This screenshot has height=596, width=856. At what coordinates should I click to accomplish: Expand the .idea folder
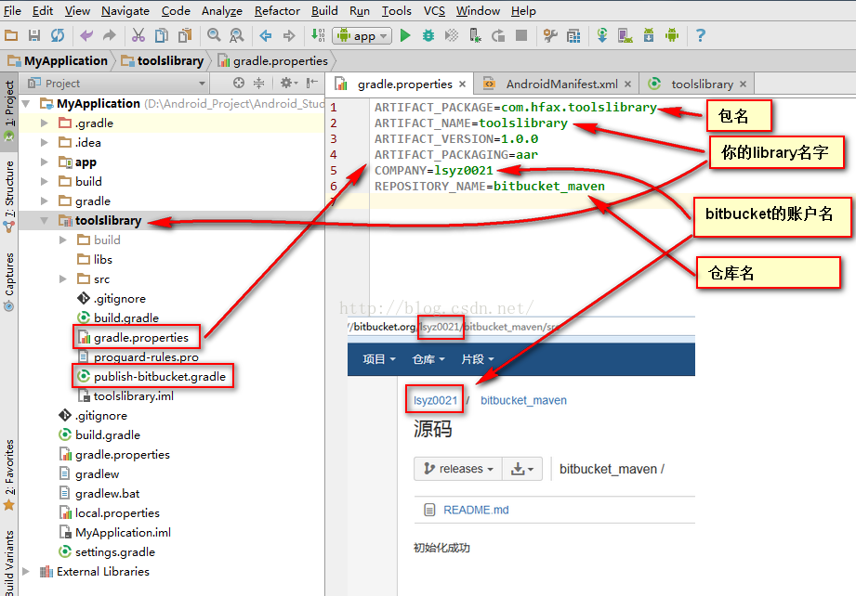point(45,143)
